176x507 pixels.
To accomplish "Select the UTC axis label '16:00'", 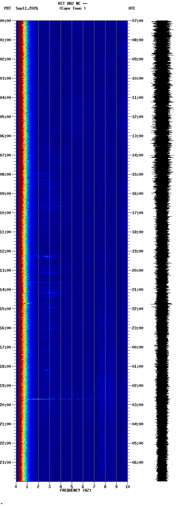I will click(138, 194).
